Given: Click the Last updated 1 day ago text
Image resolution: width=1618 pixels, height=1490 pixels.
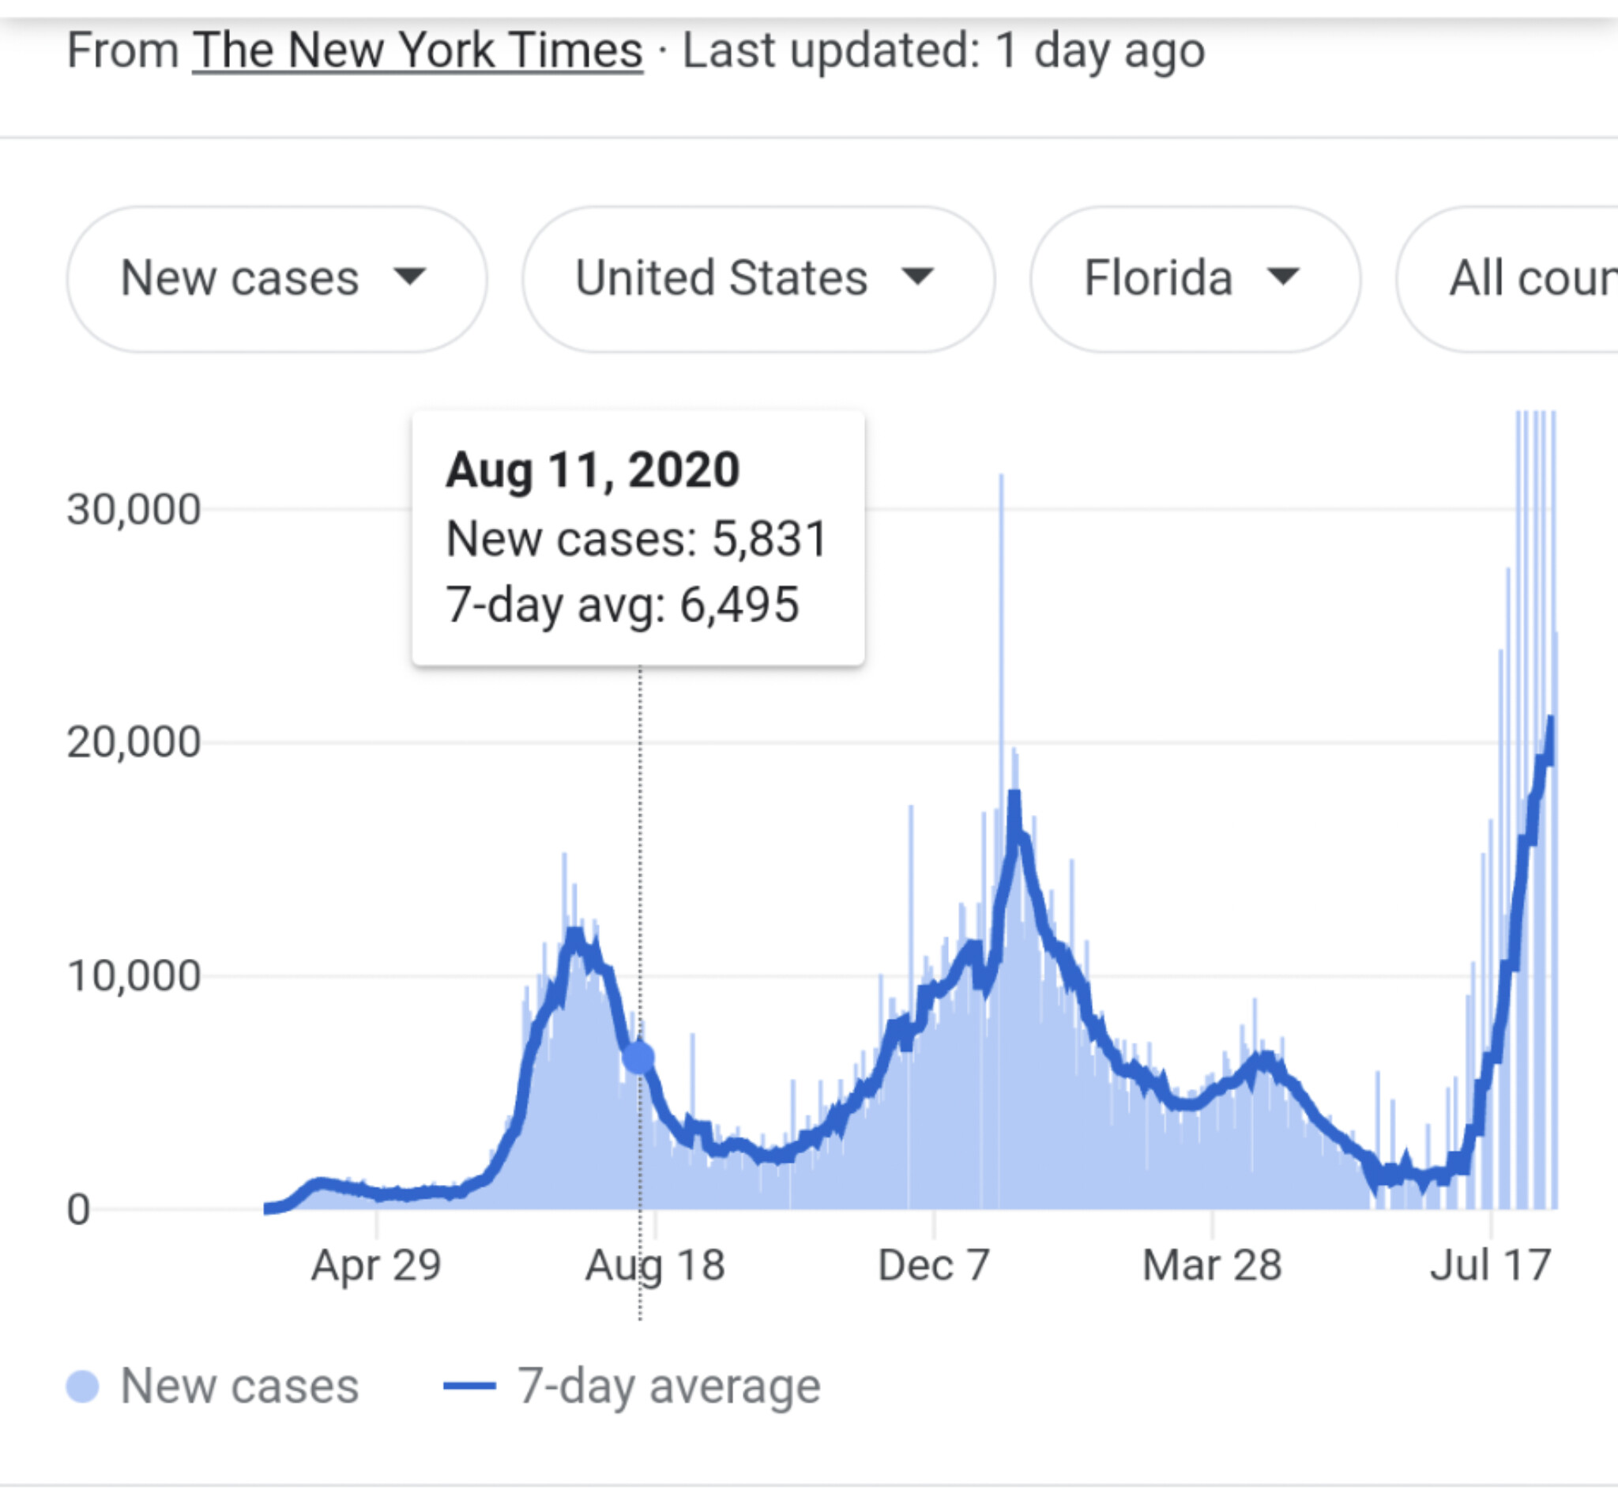Looking at the screenshot, I should pos(943,51).
